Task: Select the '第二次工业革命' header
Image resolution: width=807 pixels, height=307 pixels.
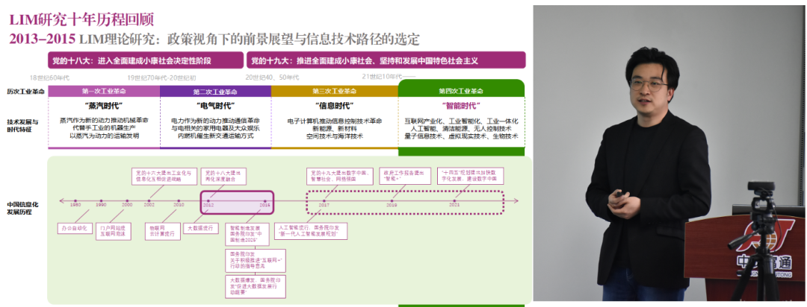Action: point(216,92)
